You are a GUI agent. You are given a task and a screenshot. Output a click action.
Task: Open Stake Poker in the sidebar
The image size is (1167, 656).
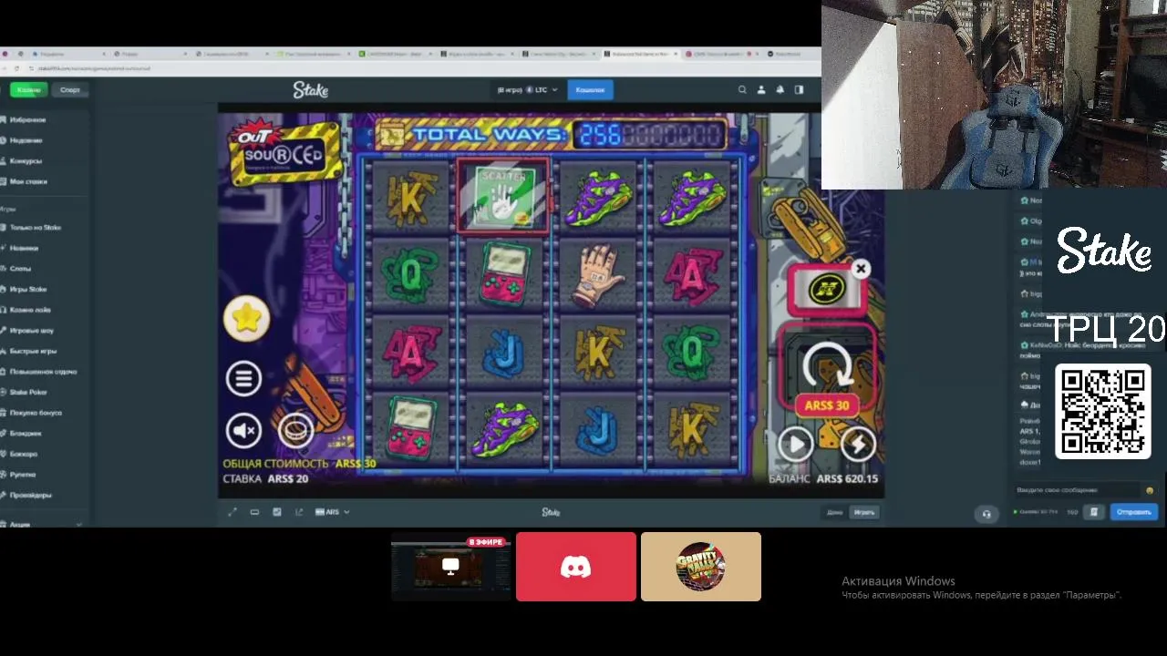point(27,392)
